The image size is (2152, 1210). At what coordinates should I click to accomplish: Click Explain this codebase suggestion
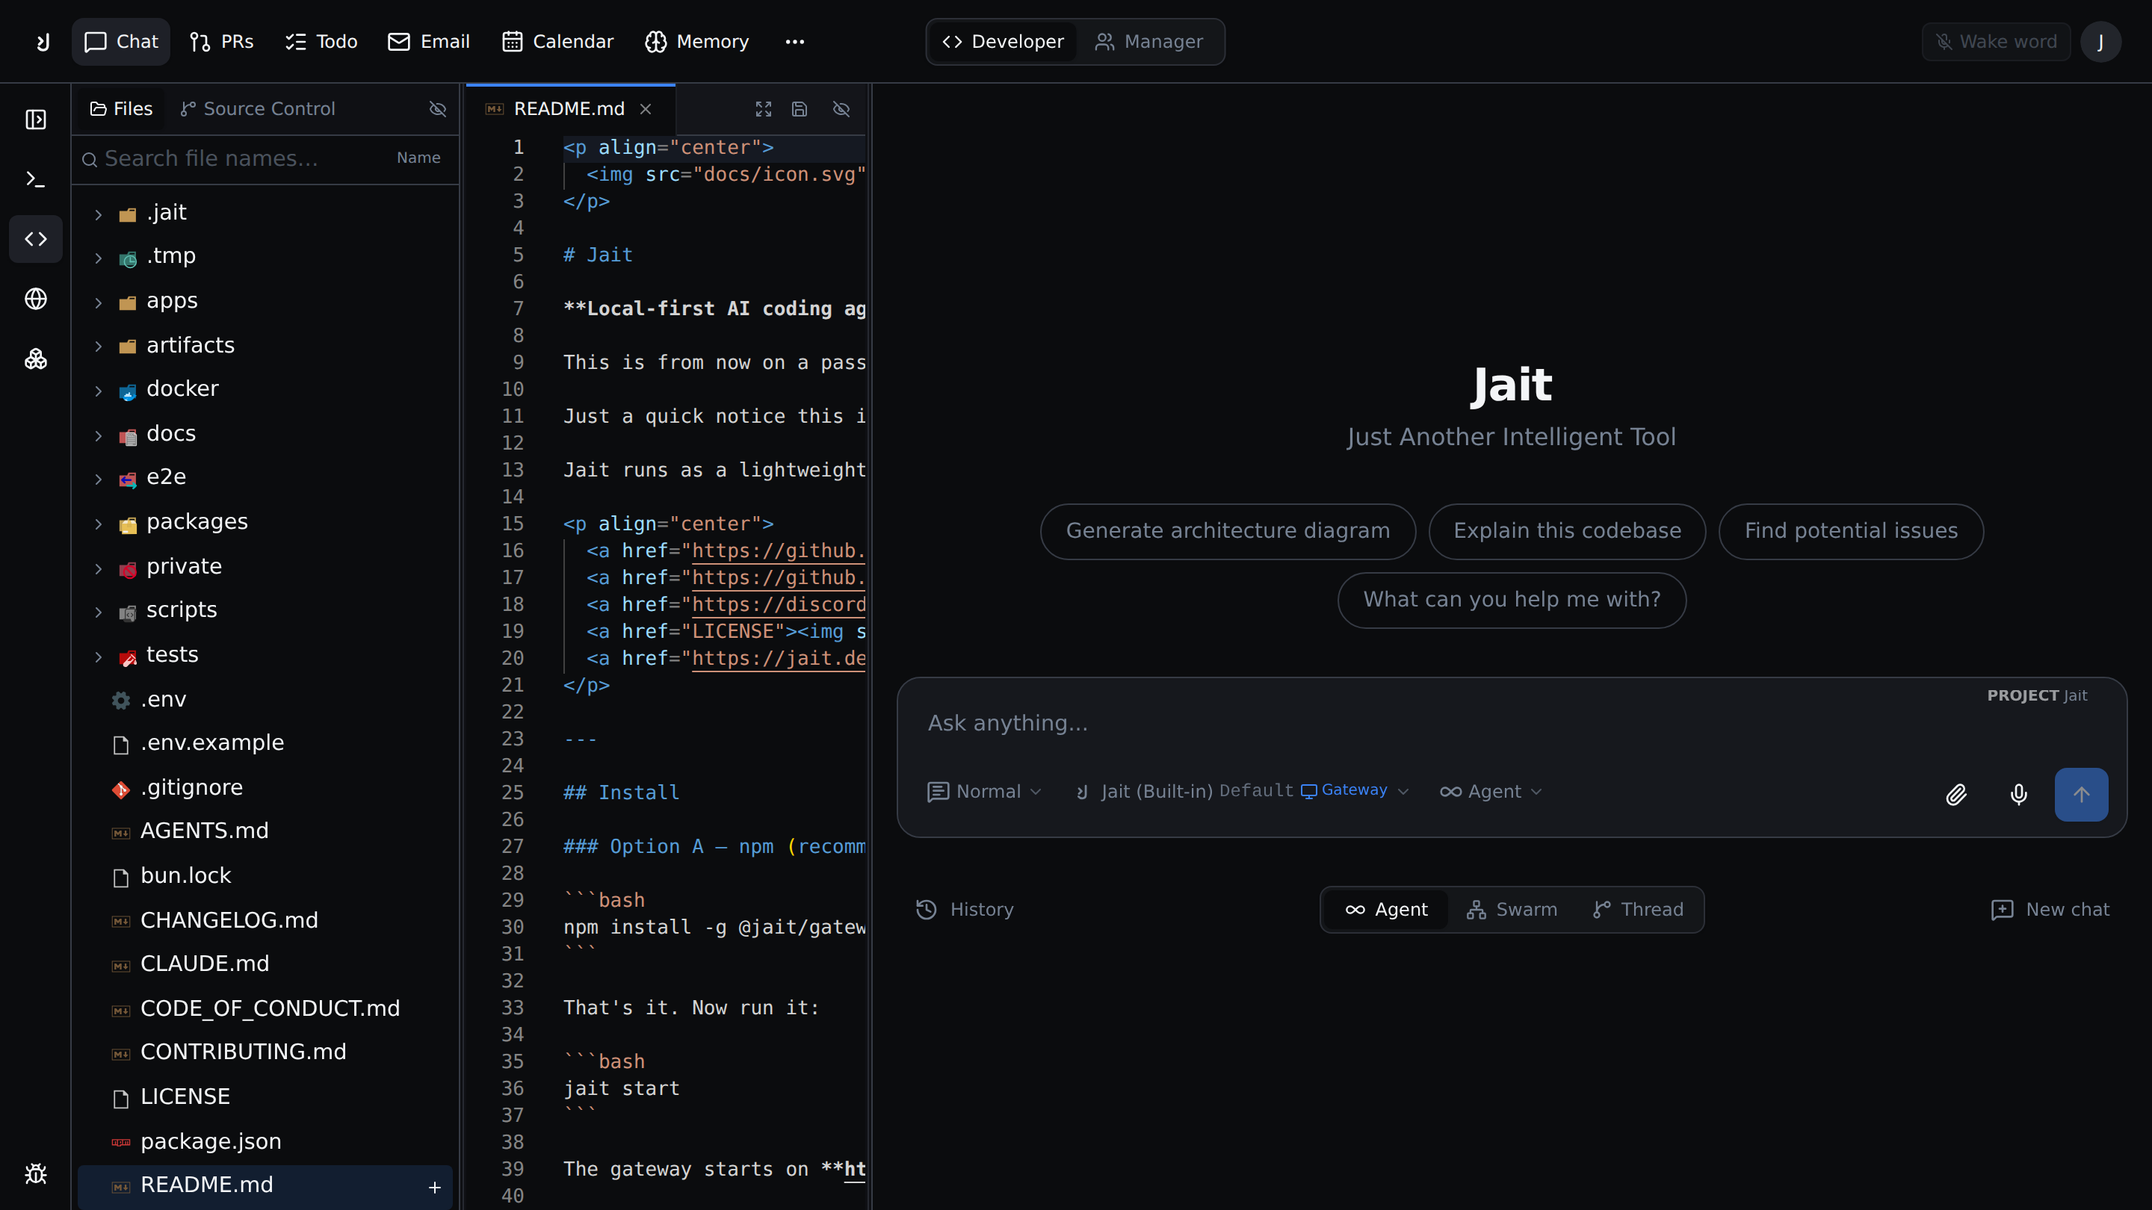pos(1566,531)
